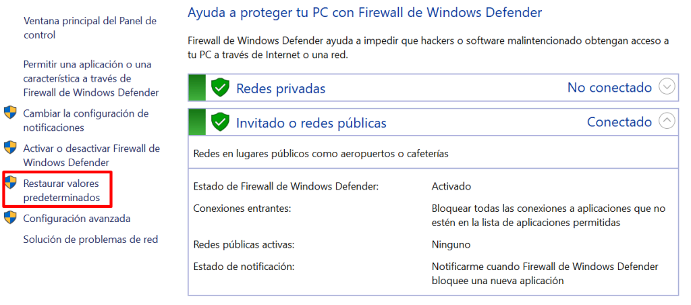Open the Configuración avanzada link
Viewport: 691px width, 305px height.
pos(77,219)
